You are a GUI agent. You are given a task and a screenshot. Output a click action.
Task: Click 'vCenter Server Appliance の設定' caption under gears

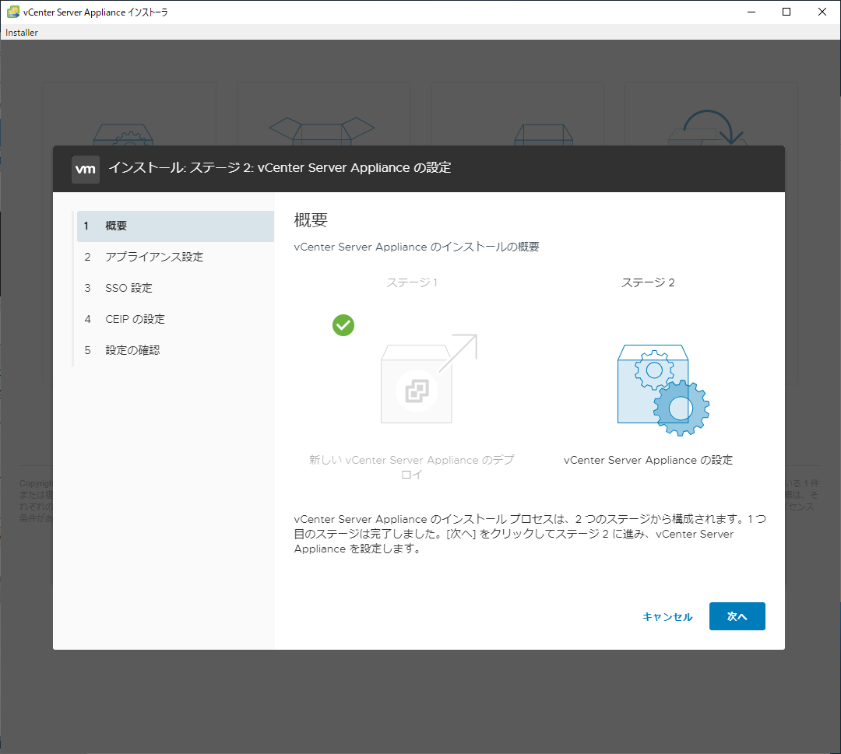pyautogui.click(x=648, y=460)
